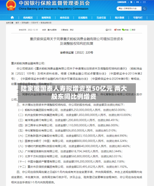The image size is (154, 186).
Task: Click the row 宁德时代新能源科技股份有限公司 3.460%
Action: point(74,146)
